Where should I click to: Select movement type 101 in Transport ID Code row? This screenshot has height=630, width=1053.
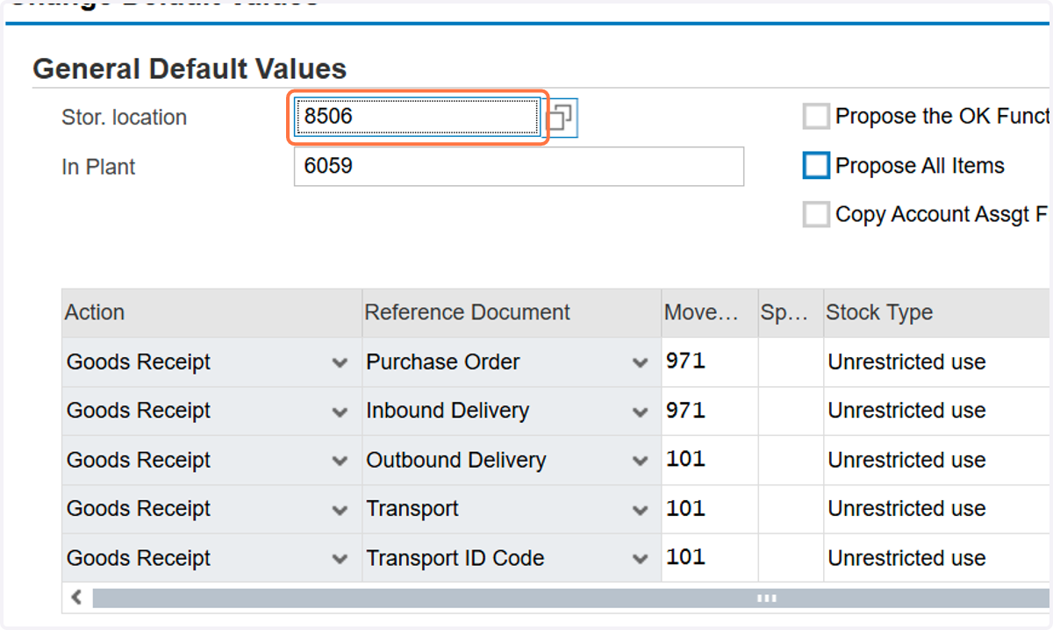pyautogui.click(x=710, y=558)
